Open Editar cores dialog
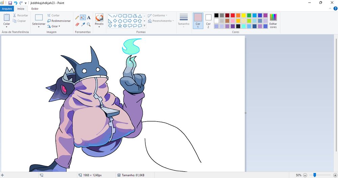This screenshot has width=338, height=178. tap(273, 21)
